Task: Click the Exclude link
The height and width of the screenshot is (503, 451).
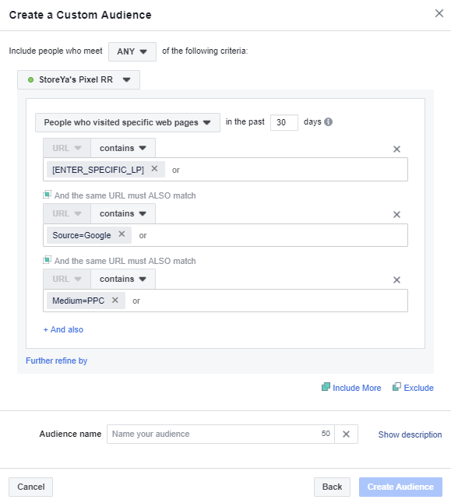Action: 413,388
